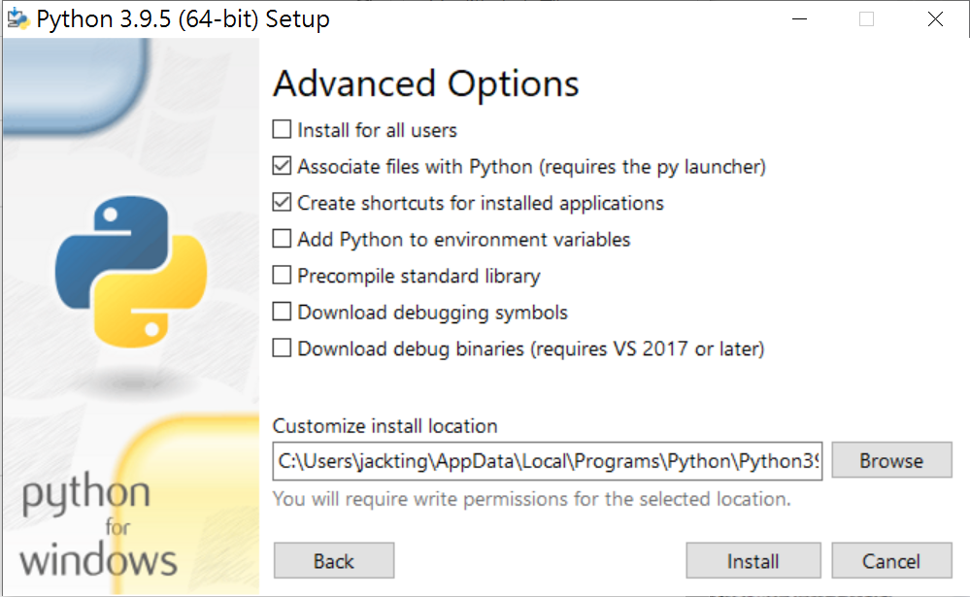The height and width of the screenshot is (597, 970).
Task: Check Add Python to environment variables
Action: [282, 239]
